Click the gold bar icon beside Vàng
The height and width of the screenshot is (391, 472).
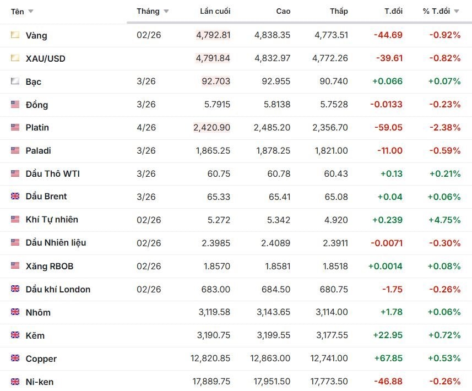[x=15, y=35]
